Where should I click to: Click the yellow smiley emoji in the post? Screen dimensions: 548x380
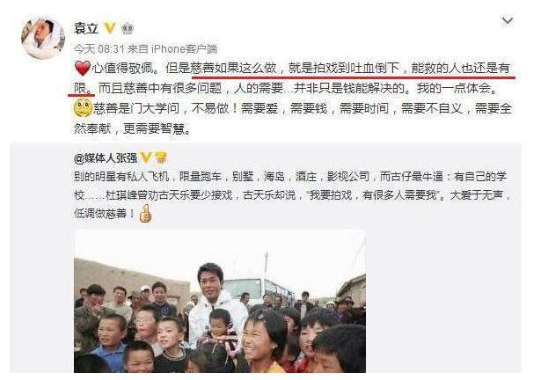(84, 108)
